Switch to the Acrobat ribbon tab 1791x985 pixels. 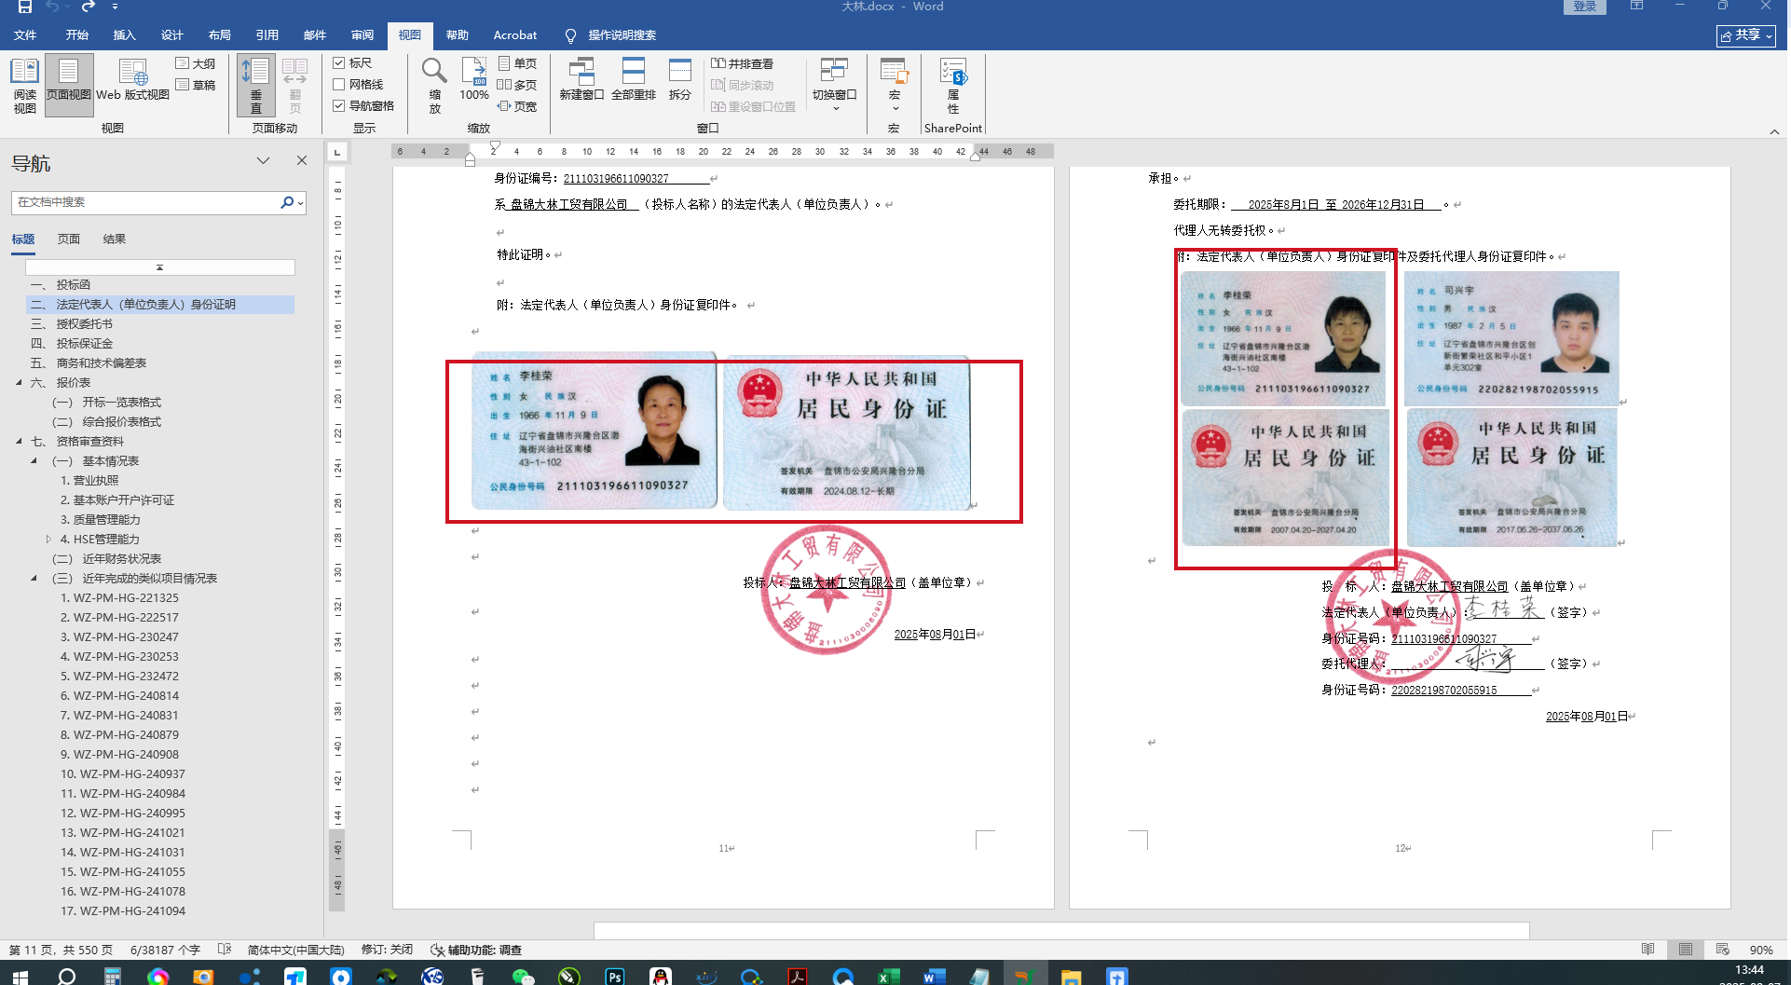pos(515,35)
